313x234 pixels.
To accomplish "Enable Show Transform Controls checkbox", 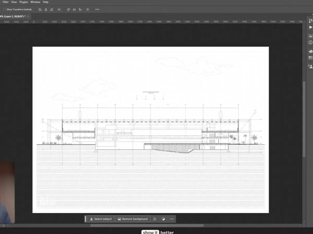I will [4, 9].
